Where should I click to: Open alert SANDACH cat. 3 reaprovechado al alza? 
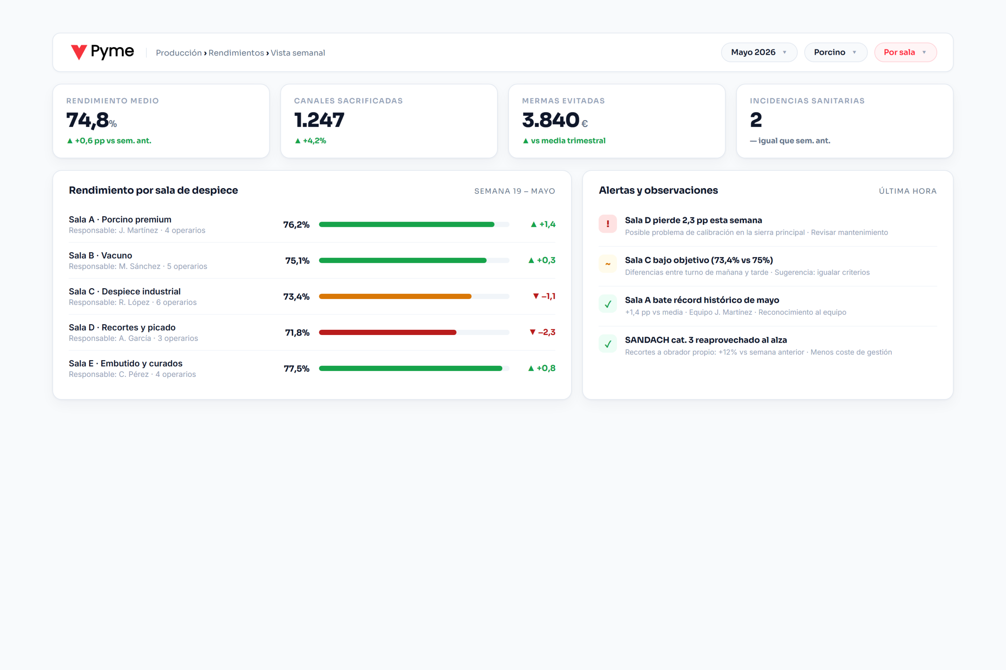click(768, 346)
